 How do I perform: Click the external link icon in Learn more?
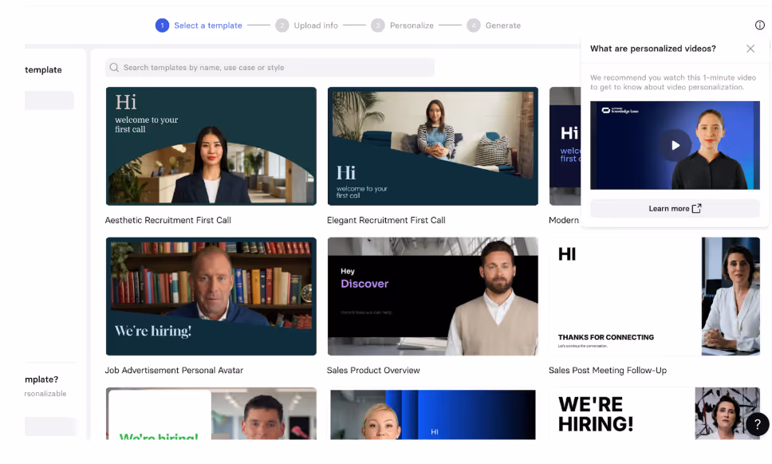[x=697, y=209]
